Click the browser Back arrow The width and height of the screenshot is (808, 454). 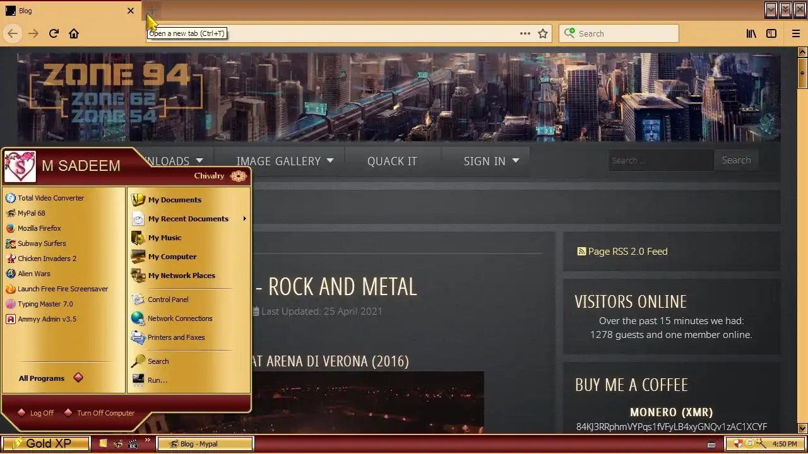(x=13, y=33)
